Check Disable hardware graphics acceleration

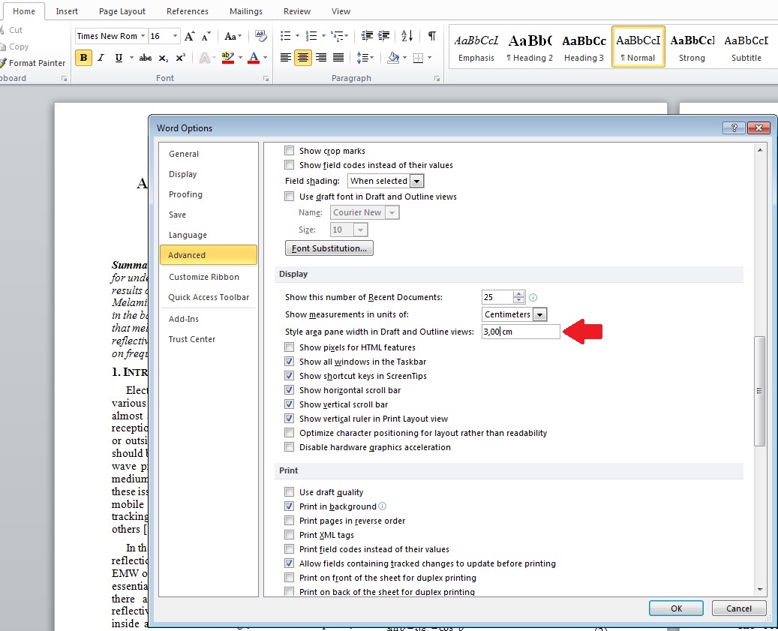tap(290, 447)
